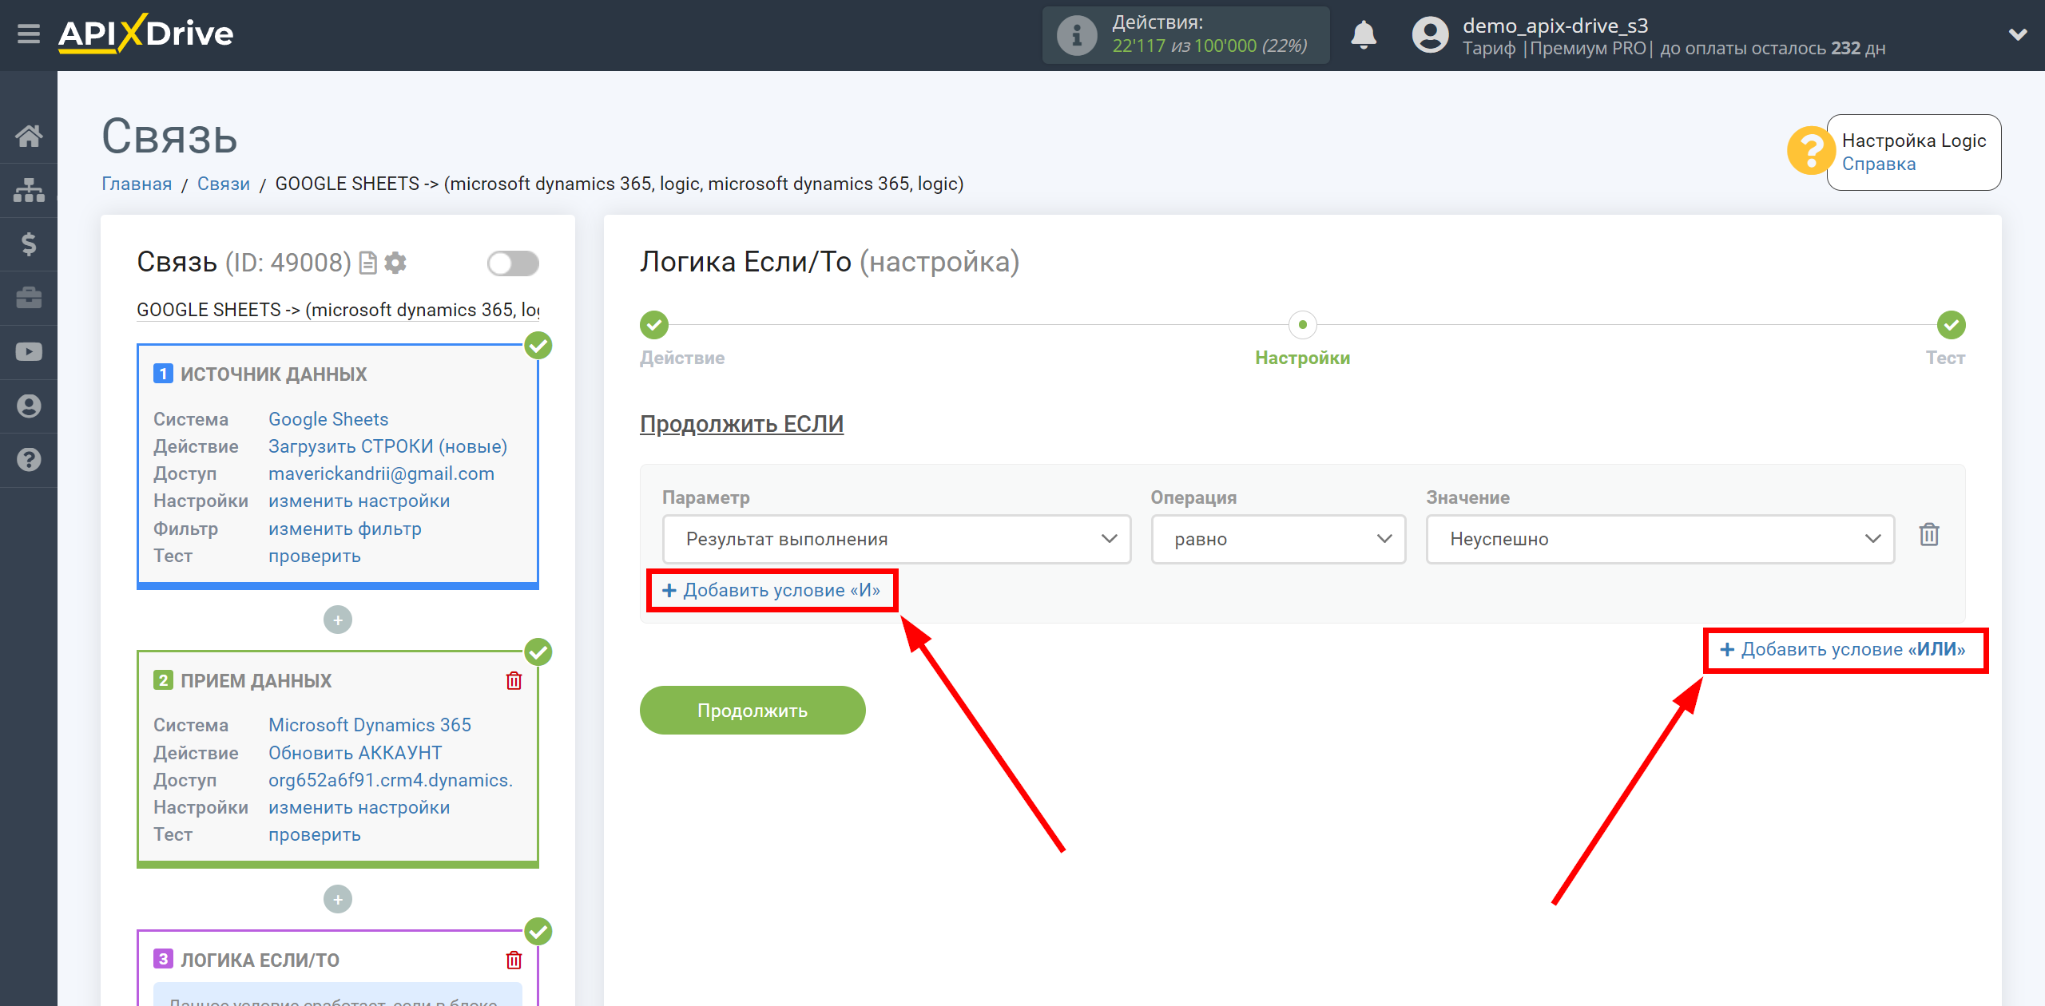Open the Справка link

(1878, 164)
